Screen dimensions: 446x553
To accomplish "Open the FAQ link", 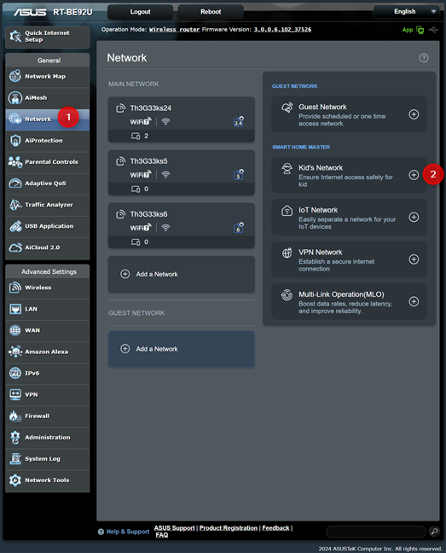I will coord(162,535).
